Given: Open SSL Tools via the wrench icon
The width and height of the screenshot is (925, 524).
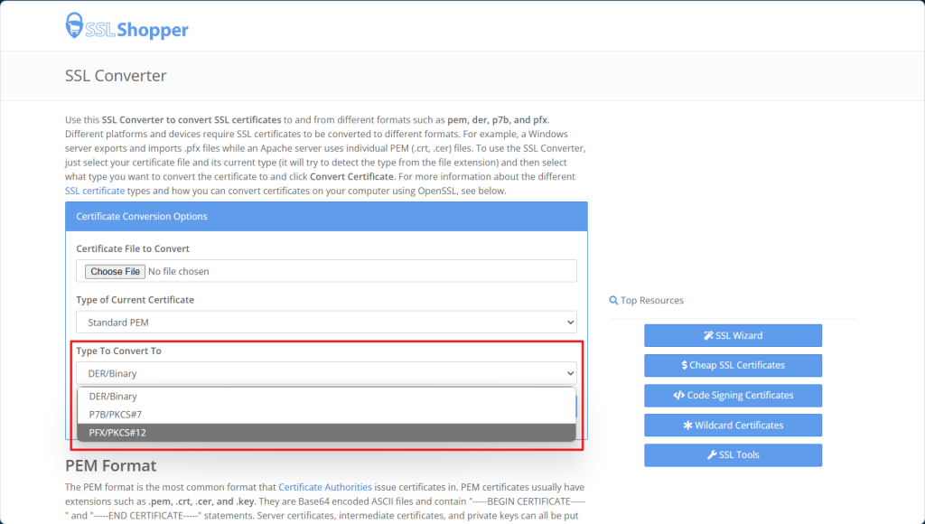Looking at the screenshot, I should pos(713,455).
